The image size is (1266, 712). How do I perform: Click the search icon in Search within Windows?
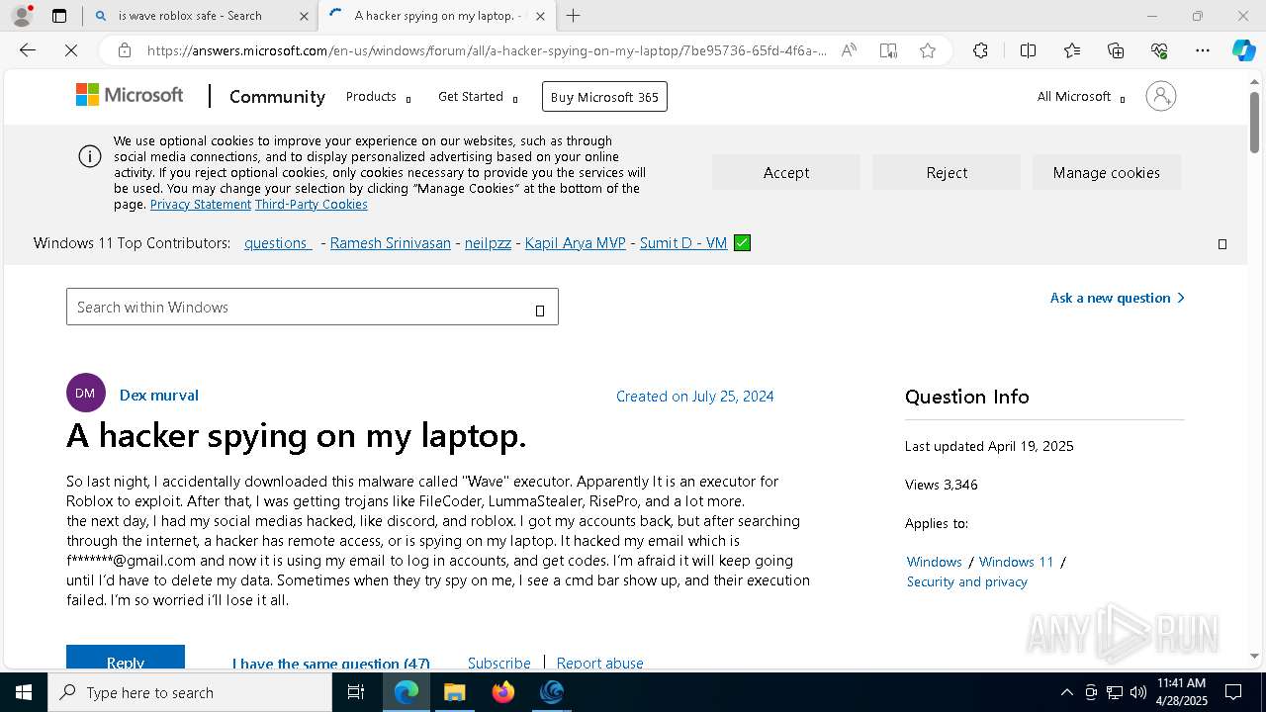(540, 311)
